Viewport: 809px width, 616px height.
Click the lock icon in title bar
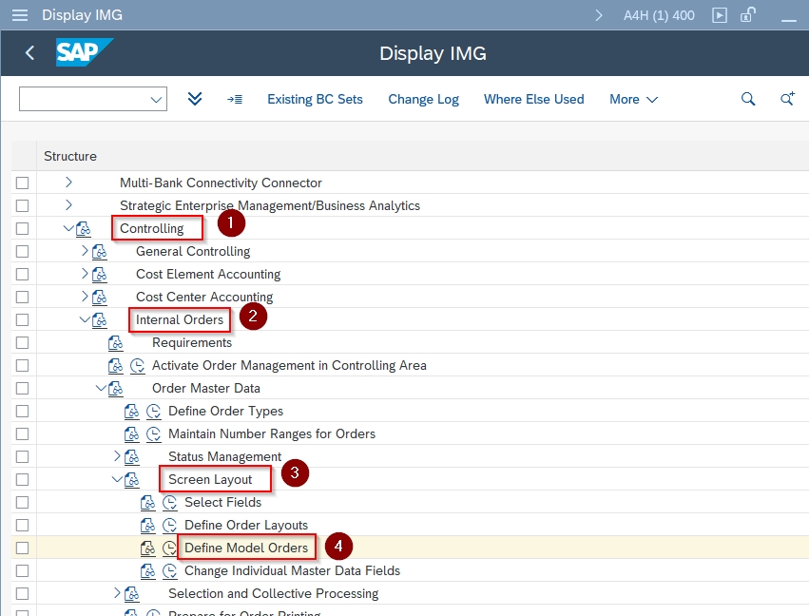tap(748, 15)
